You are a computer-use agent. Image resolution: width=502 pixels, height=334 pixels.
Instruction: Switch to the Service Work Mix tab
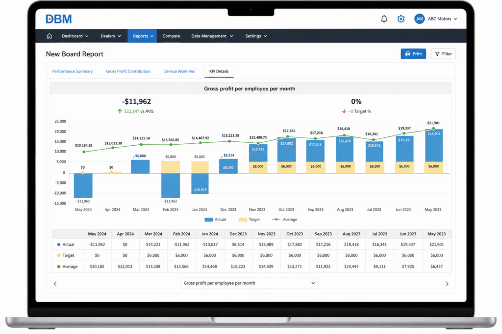[x=179, y=71]
